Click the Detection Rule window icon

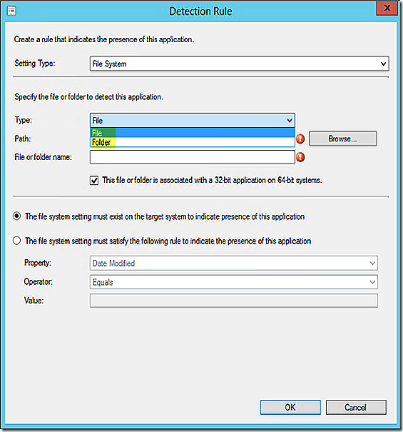click(x=11, y=11)
